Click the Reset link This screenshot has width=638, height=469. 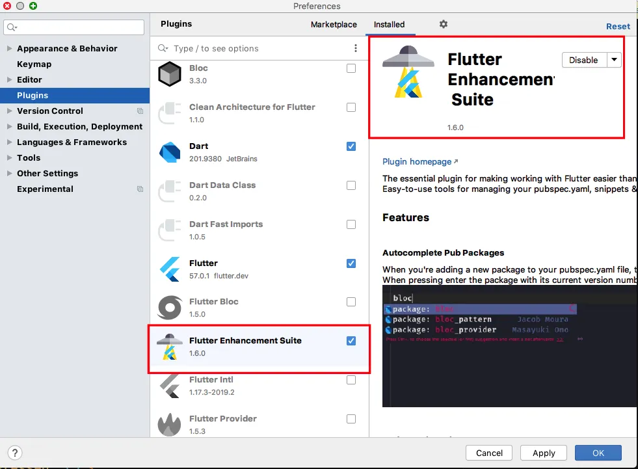click(x=618, y=27)
